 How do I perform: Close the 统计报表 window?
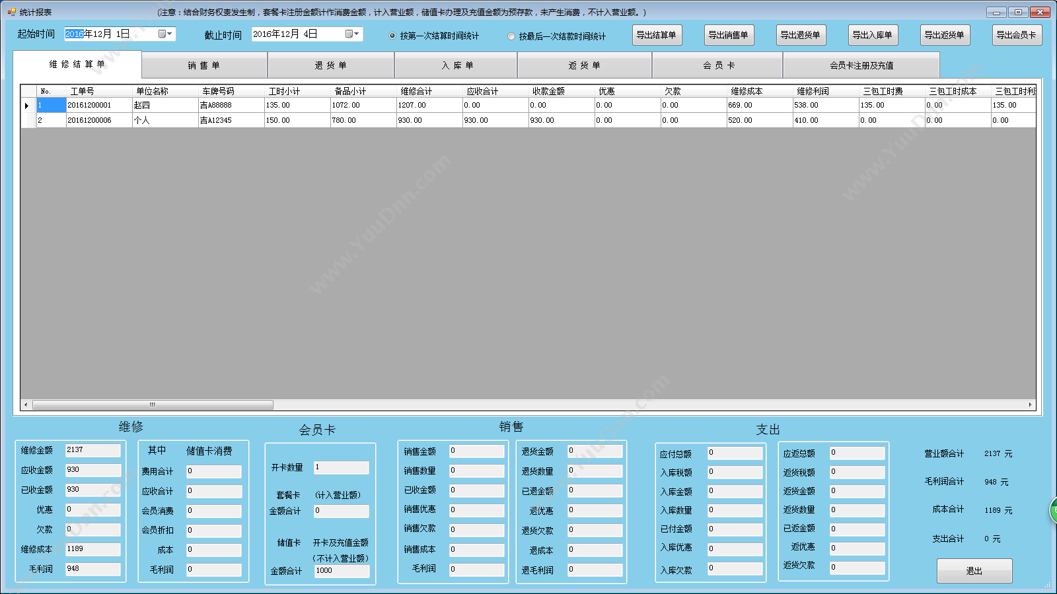point(1040,12)
